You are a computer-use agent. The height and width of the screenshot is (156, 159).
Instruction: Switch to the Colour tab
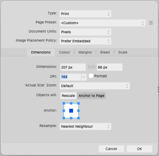click(x=65, y=52)
